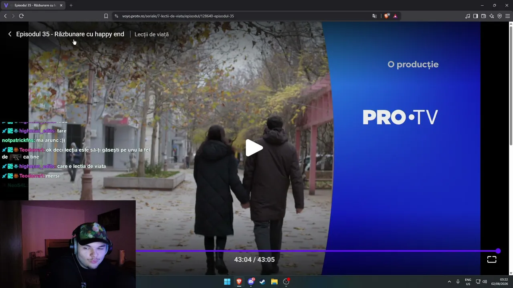Open the media control music-note icon
Image resolution: width=513 pixels, height=288 pixels.
(x=468, y=16)
